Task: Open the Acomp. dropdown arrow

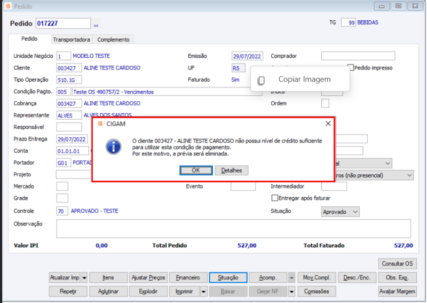Action: (x=291, y=278)
